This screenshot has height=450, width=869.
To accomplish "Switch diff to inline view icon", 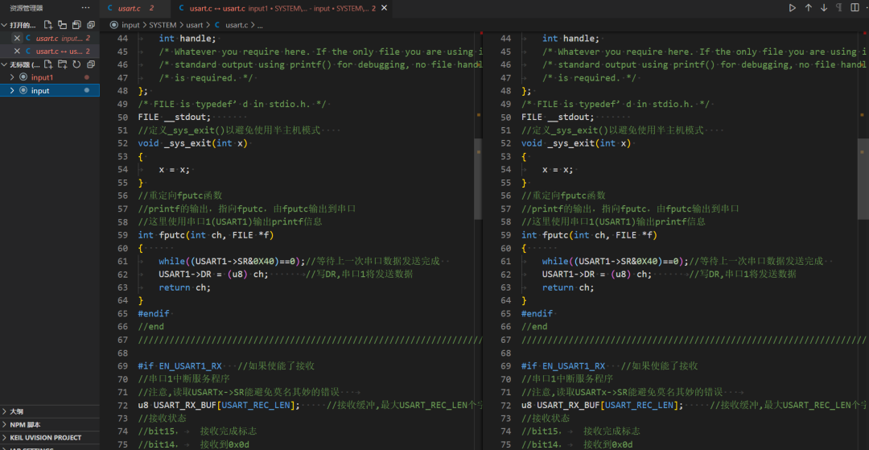I will point(855,8).
